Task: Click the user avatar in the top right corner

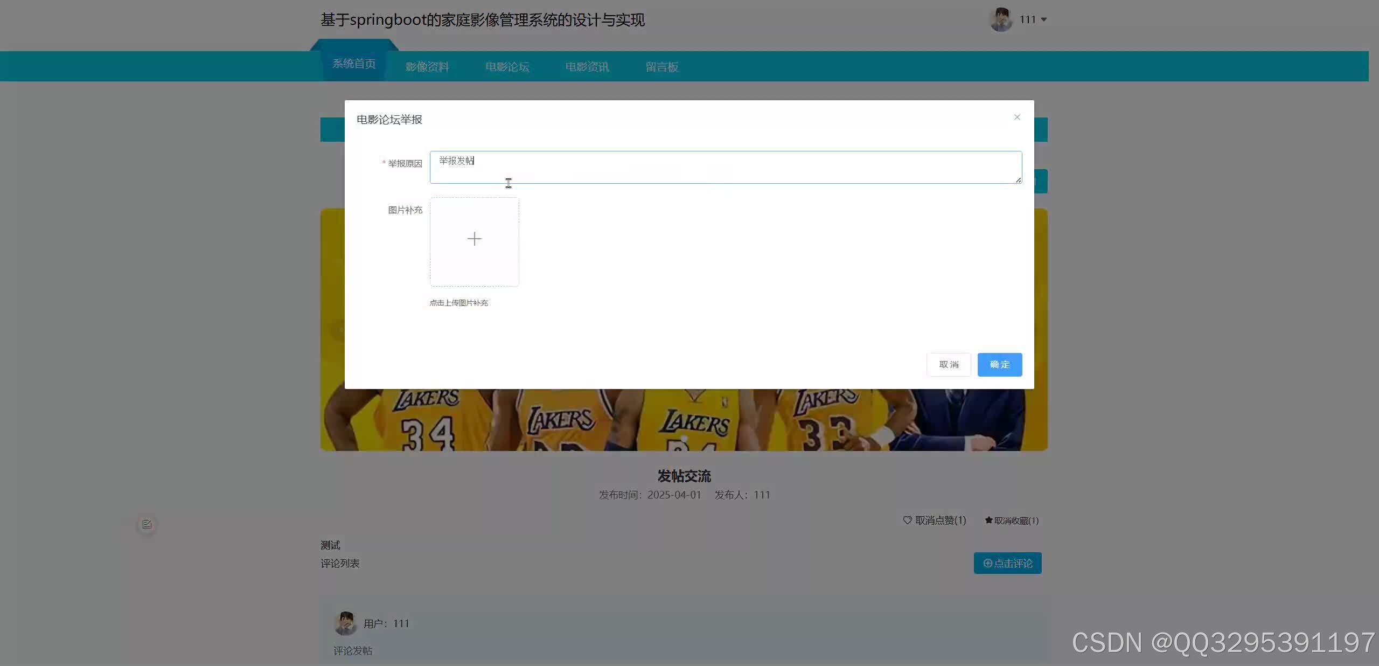Action: pos(1001,19)
